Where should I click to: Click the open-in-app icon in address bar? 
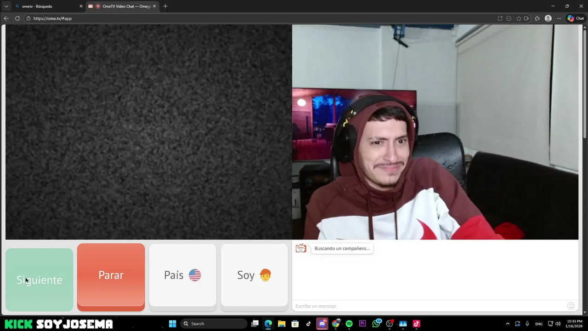coord(500,18)
